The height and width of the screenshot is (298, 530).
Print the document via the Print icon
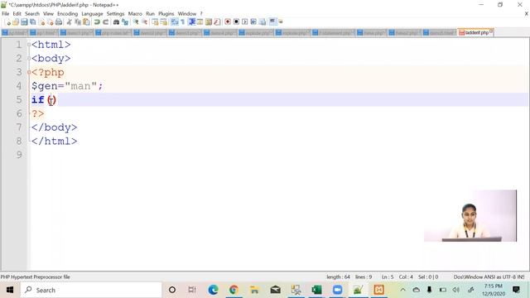point(59,22)
